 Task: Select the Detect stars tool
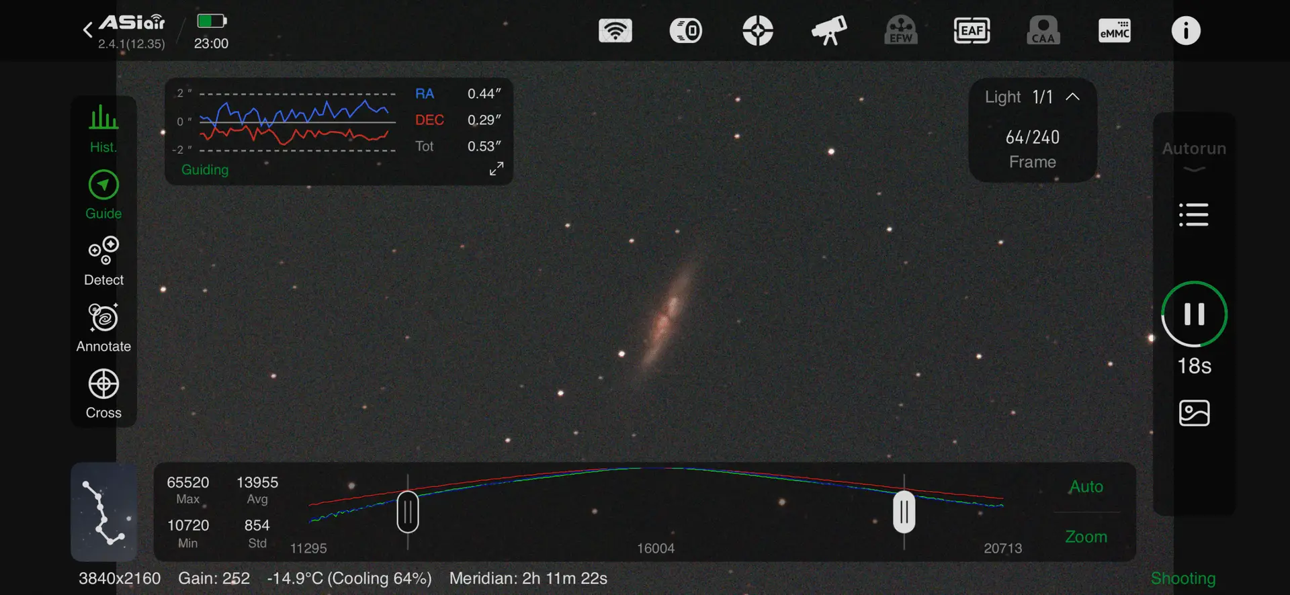[x=103, y=261]
